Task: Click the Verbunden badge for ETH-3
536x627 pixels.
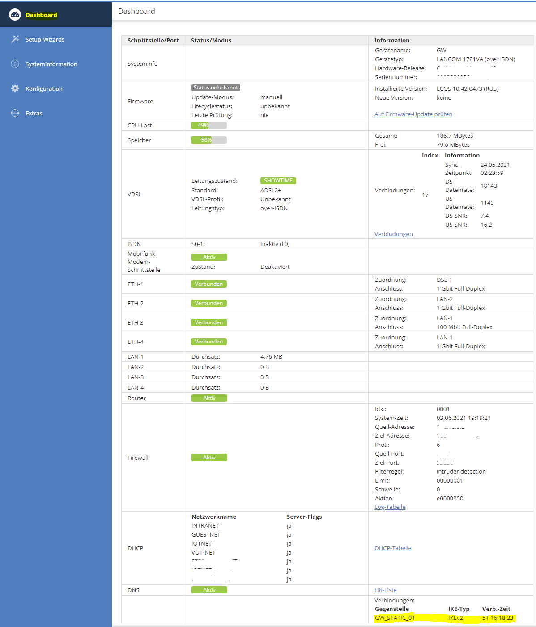Action: 209,322
